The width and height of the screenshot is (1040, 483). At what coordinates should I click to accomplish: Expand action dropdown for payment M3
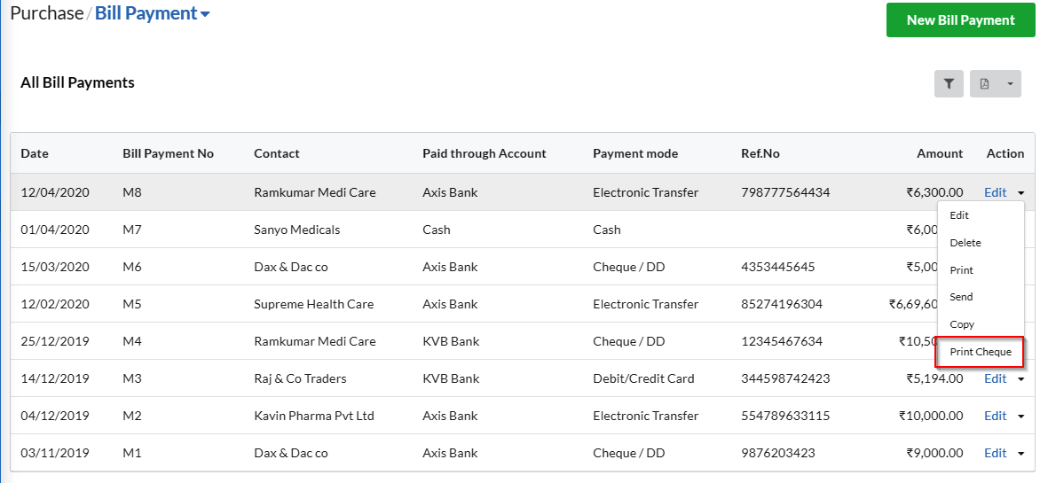coord(1020,379)
